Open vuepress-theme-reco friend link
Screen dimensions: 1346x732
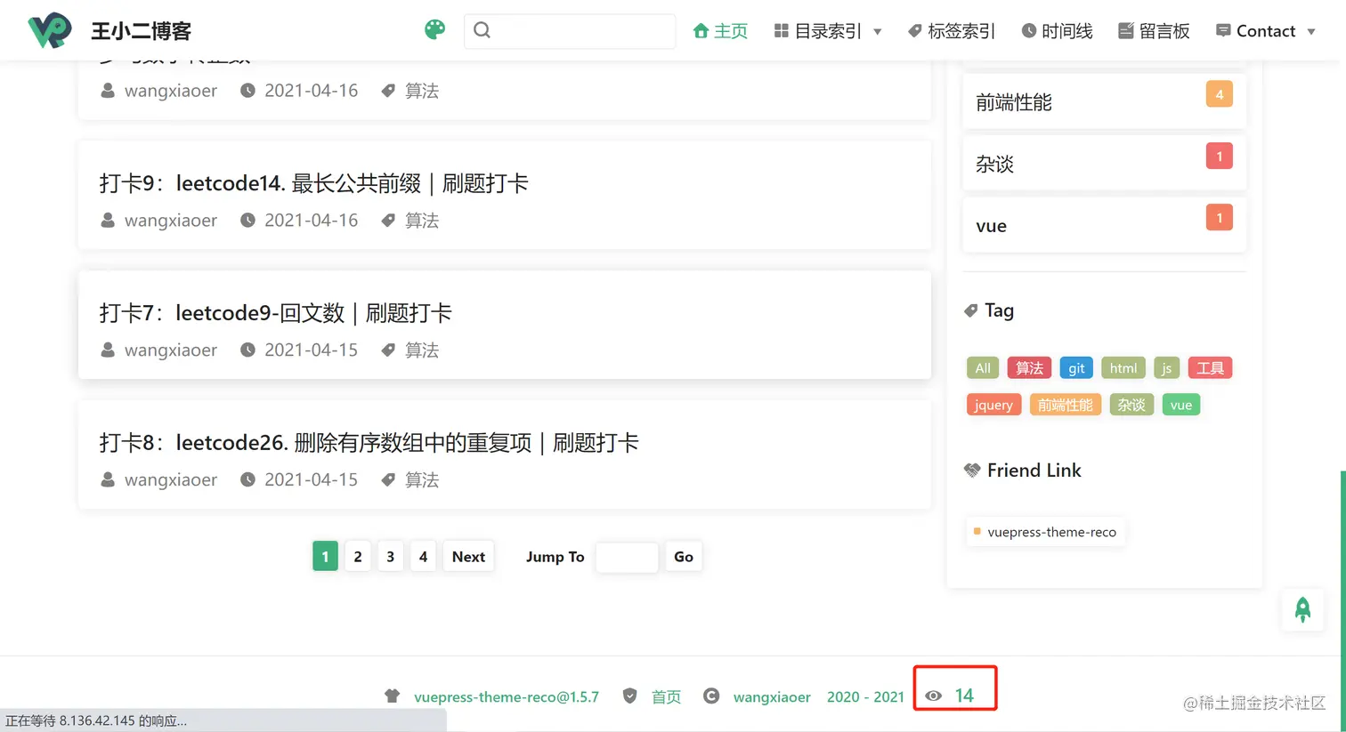tap(1045, 532)
